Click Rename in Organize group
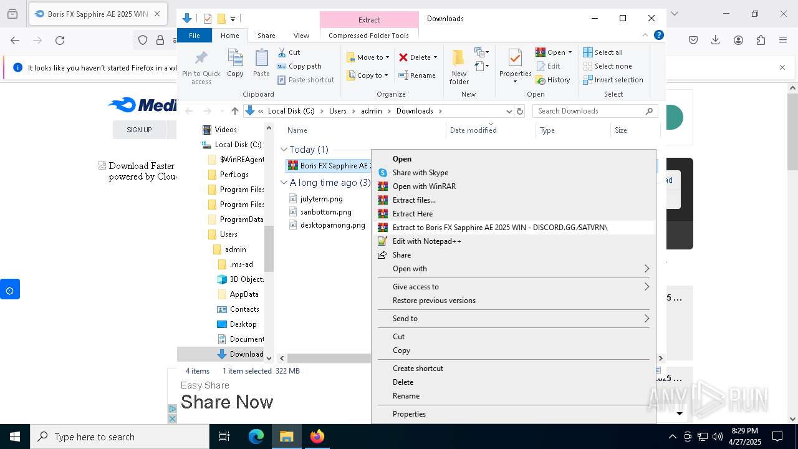 click(417, 75)
